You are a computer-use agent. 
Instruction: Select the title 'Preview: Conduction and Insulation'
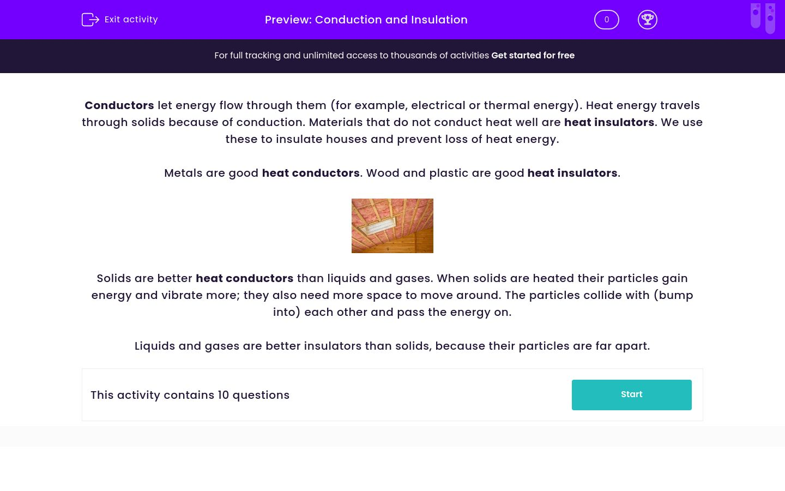coord(366,20)
